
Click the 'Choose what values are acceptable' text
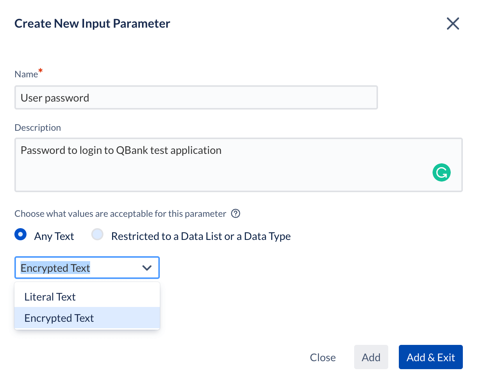coord(120,214)
